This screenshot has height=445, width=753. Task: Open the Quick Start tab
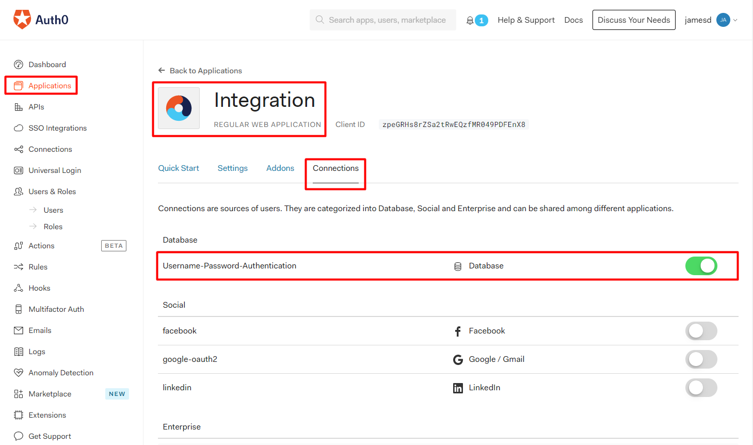click(179, 168)
